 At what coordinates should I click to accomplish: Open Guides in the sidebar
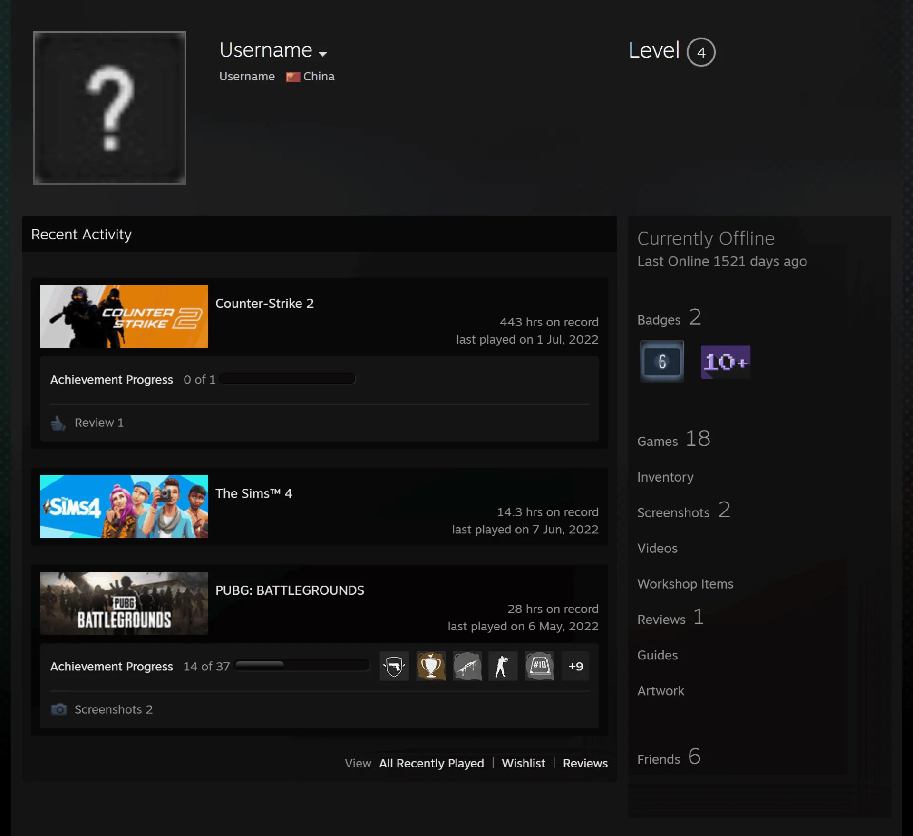coord(657,655)
